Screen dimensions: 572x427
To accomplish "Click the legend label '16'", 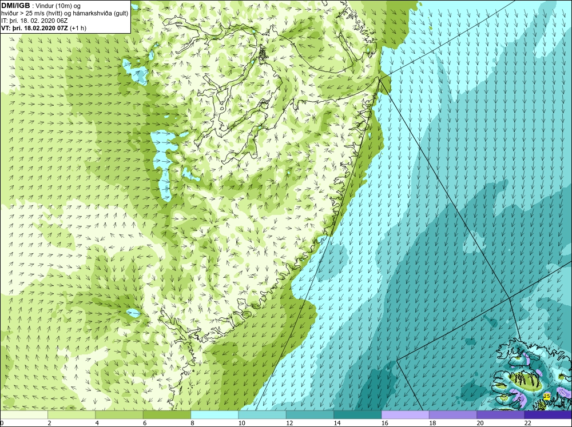I will tap(384, 423).
